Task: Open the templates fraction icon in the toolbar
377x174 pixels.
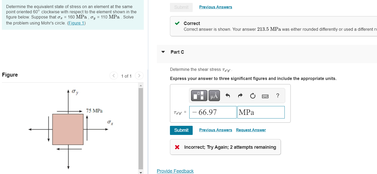Action: click(199, 96)
